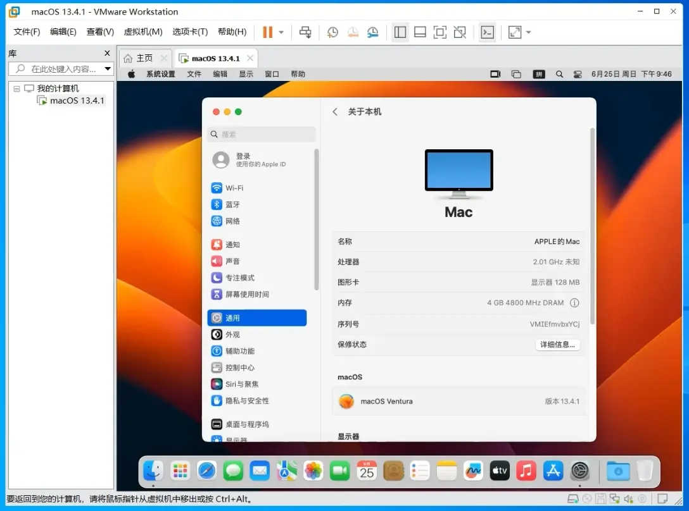The width and height of the screenshot is (689, 511).
Task: Open the Apple menu
Action: tap(131, 74)
